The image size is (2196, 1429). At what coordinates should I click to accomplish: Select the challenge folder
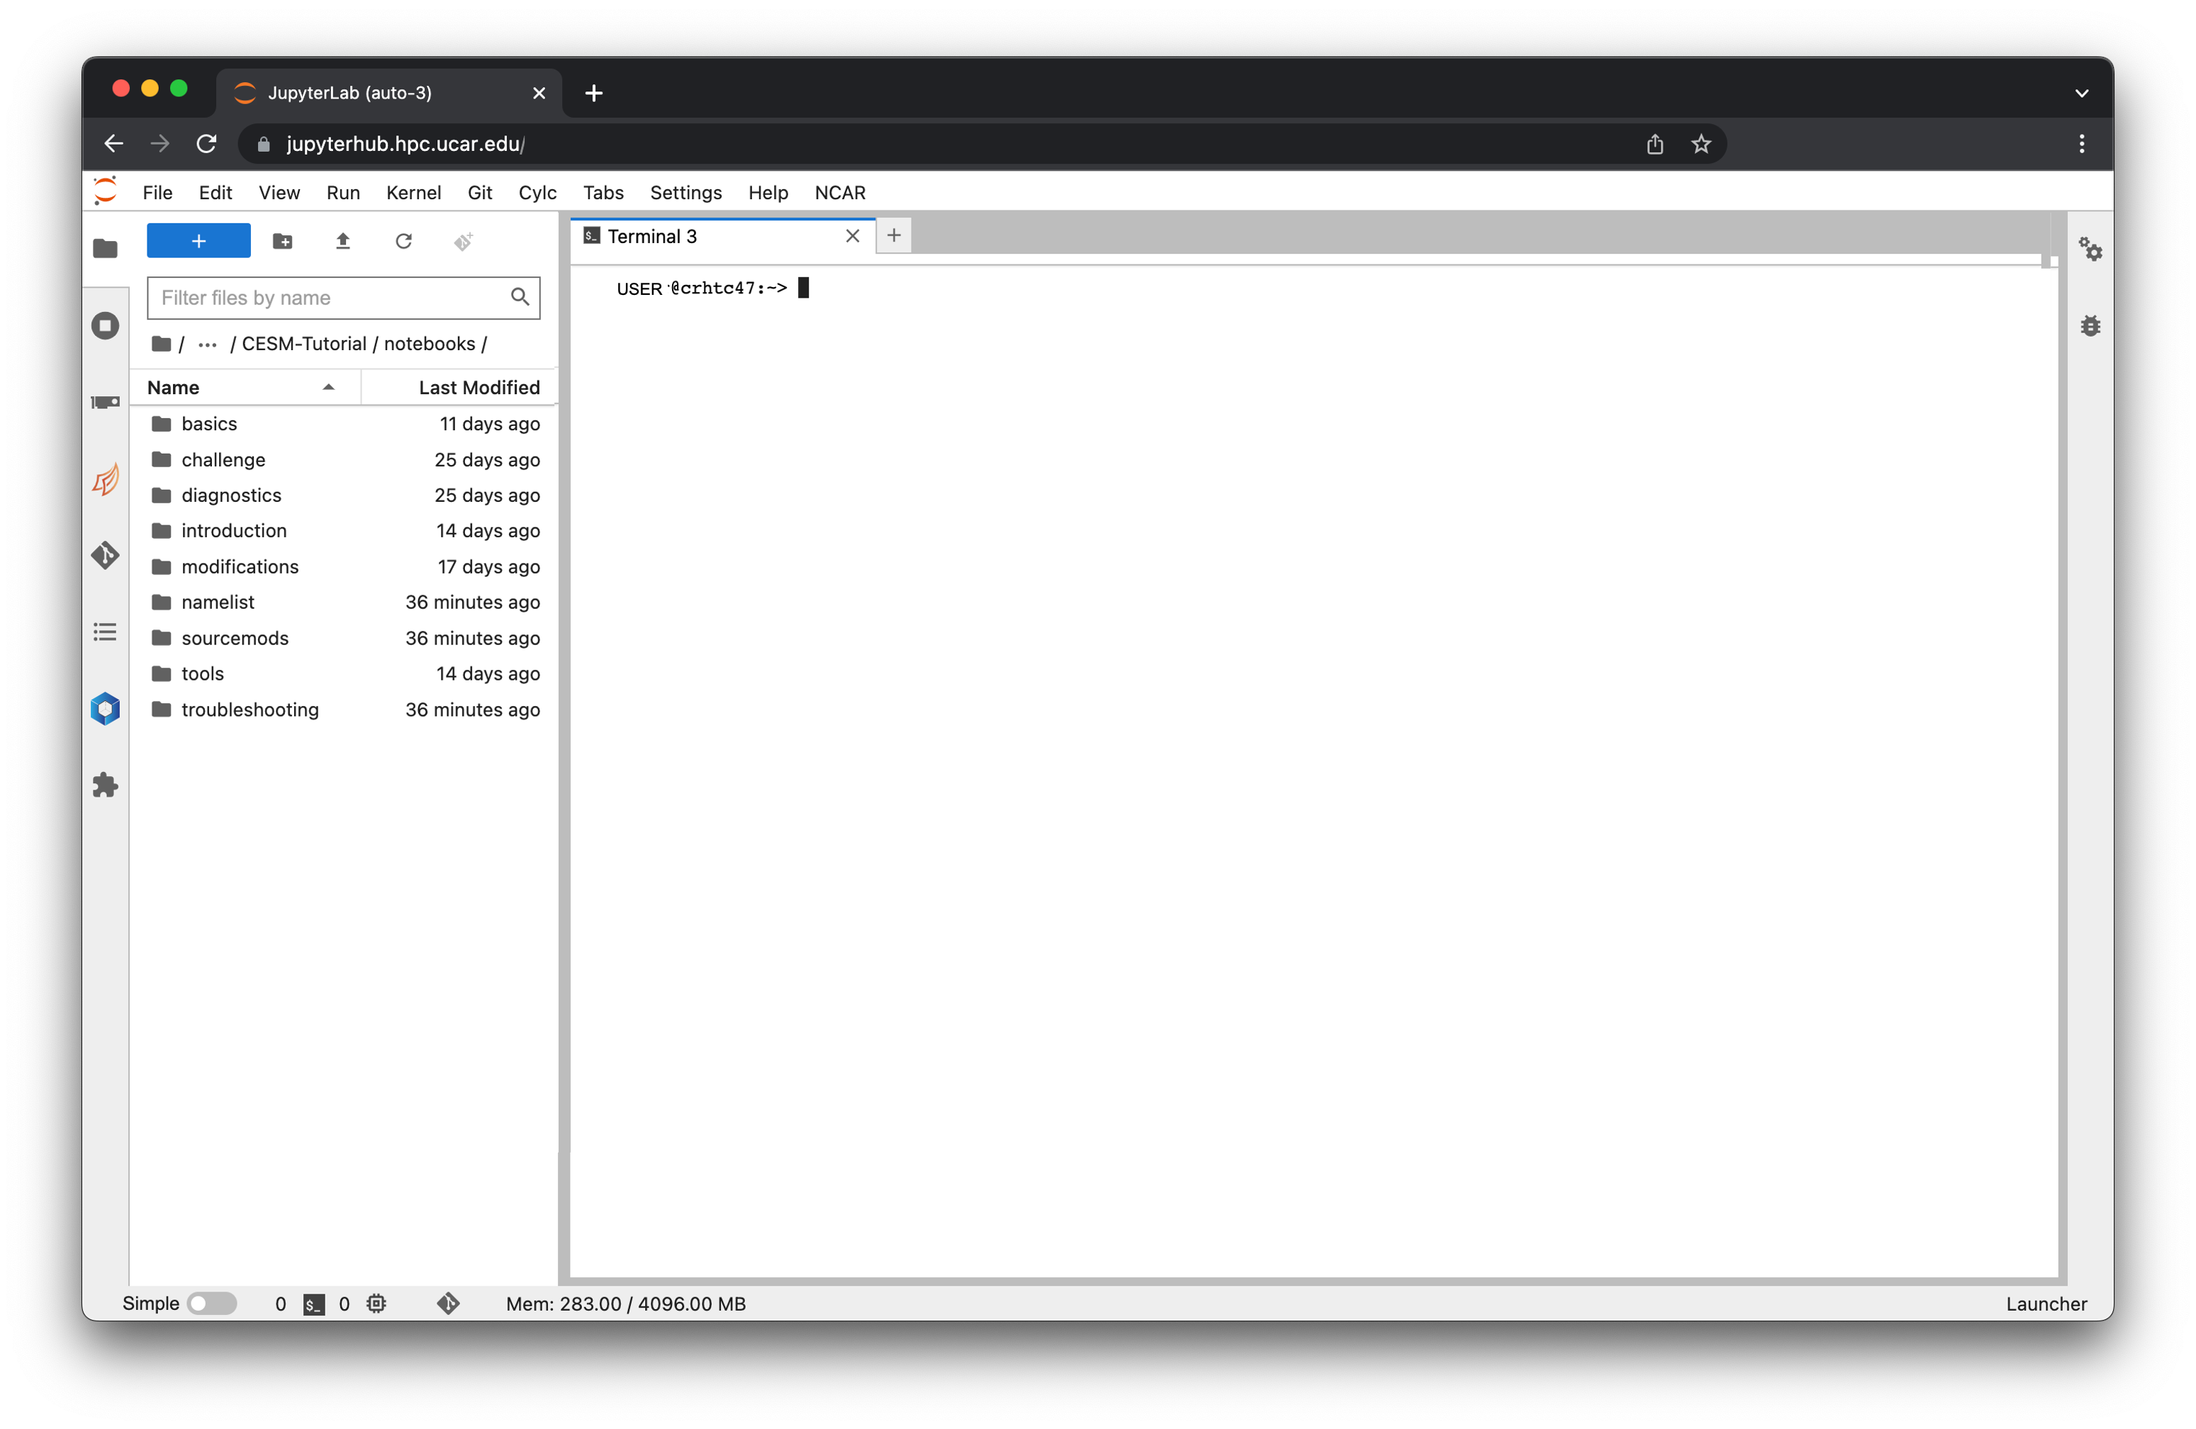(x=343, y=459)
